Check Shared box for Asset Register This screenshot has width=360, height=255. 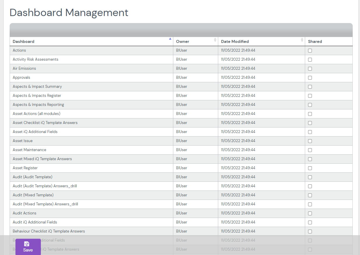(310, 168)
